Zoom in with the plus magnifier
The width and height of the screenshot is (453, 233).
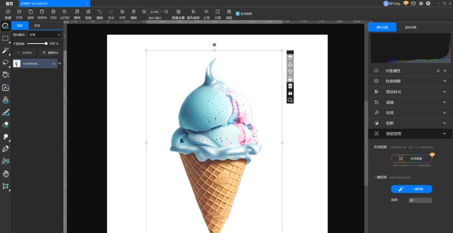click(144, 12)
